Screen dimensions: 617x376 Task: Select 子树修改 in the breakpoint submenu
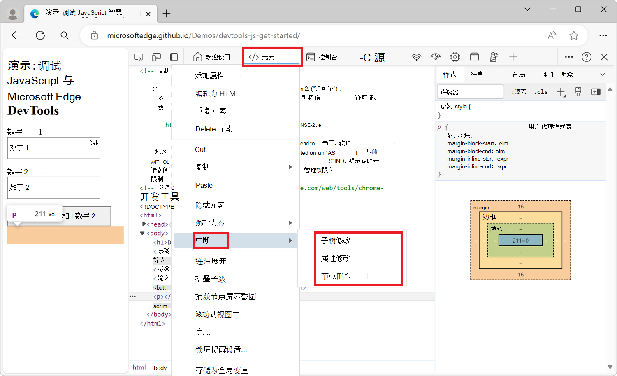pos(336,241)
